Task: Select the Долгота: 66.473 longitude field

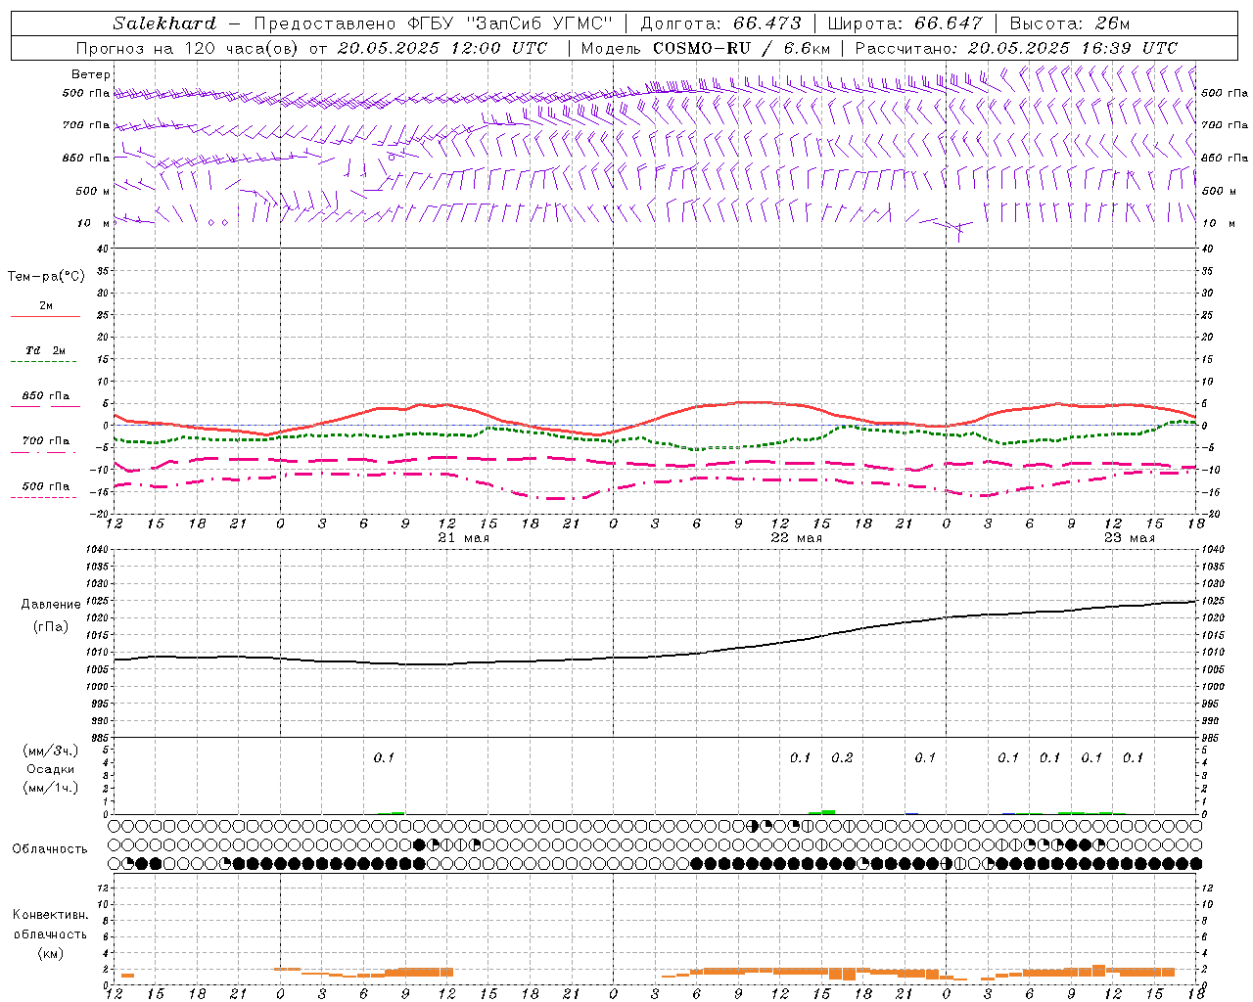Action: coord(721,23)
